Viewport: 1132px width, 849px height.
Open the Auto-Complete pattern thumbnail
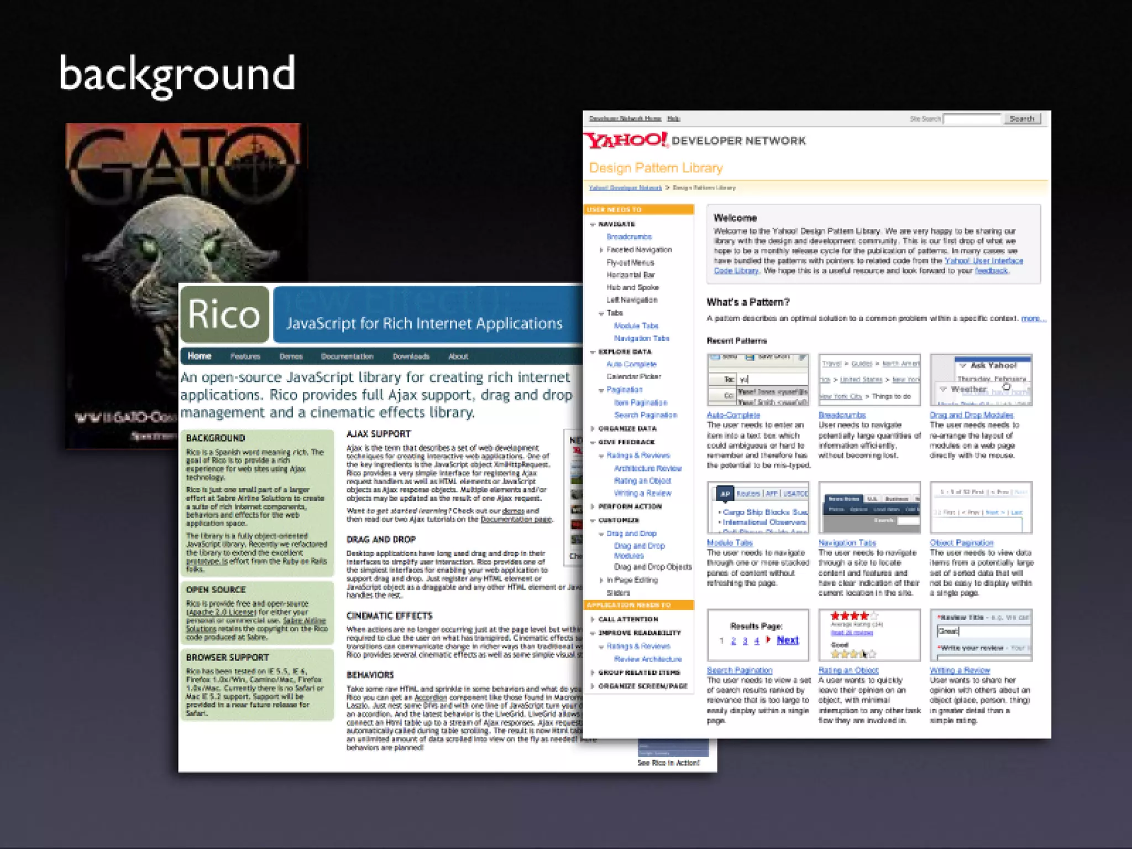pos(758,380)
